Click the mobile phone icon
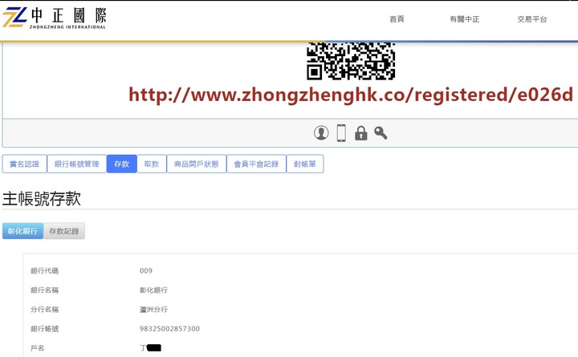This screenshot has width=578, height=357. pos(341,133)
